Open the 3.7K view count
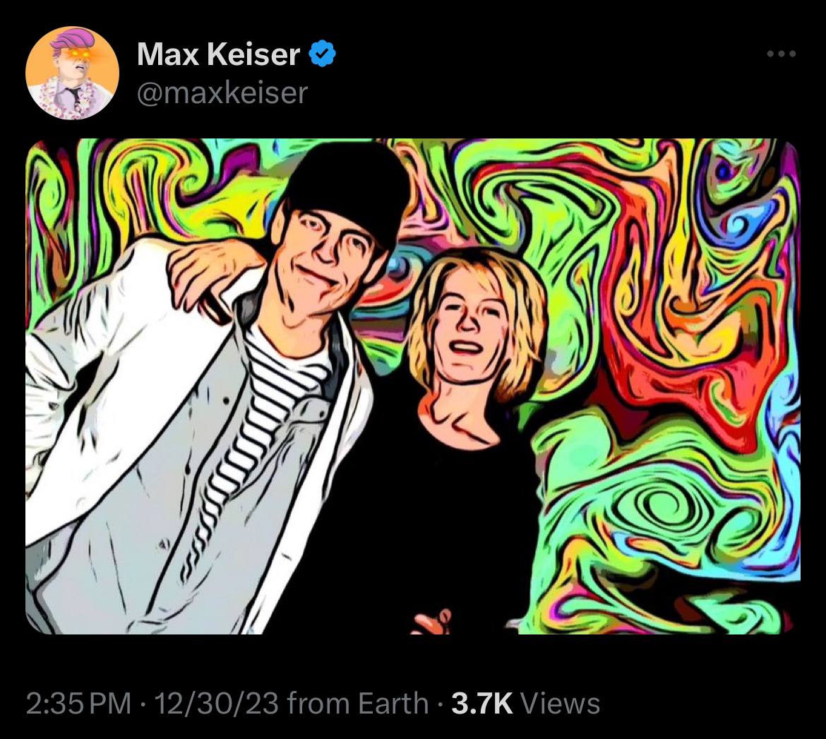The width and height of the screenshot is (826, 739). point(482,703)
